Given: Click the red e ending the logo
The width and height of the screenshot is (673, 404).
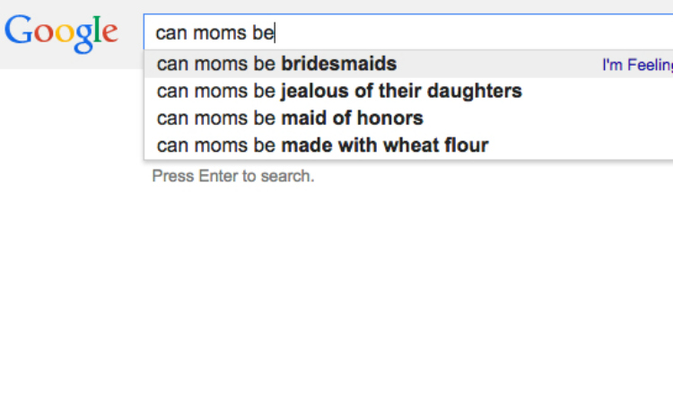Looking at the screenshot, I should pyautogui.click(x=109, y=33).
